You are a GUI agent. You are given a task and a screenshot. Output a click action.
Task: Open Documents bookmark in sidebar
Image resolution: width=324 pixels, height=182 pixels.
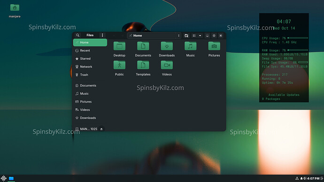90,85
